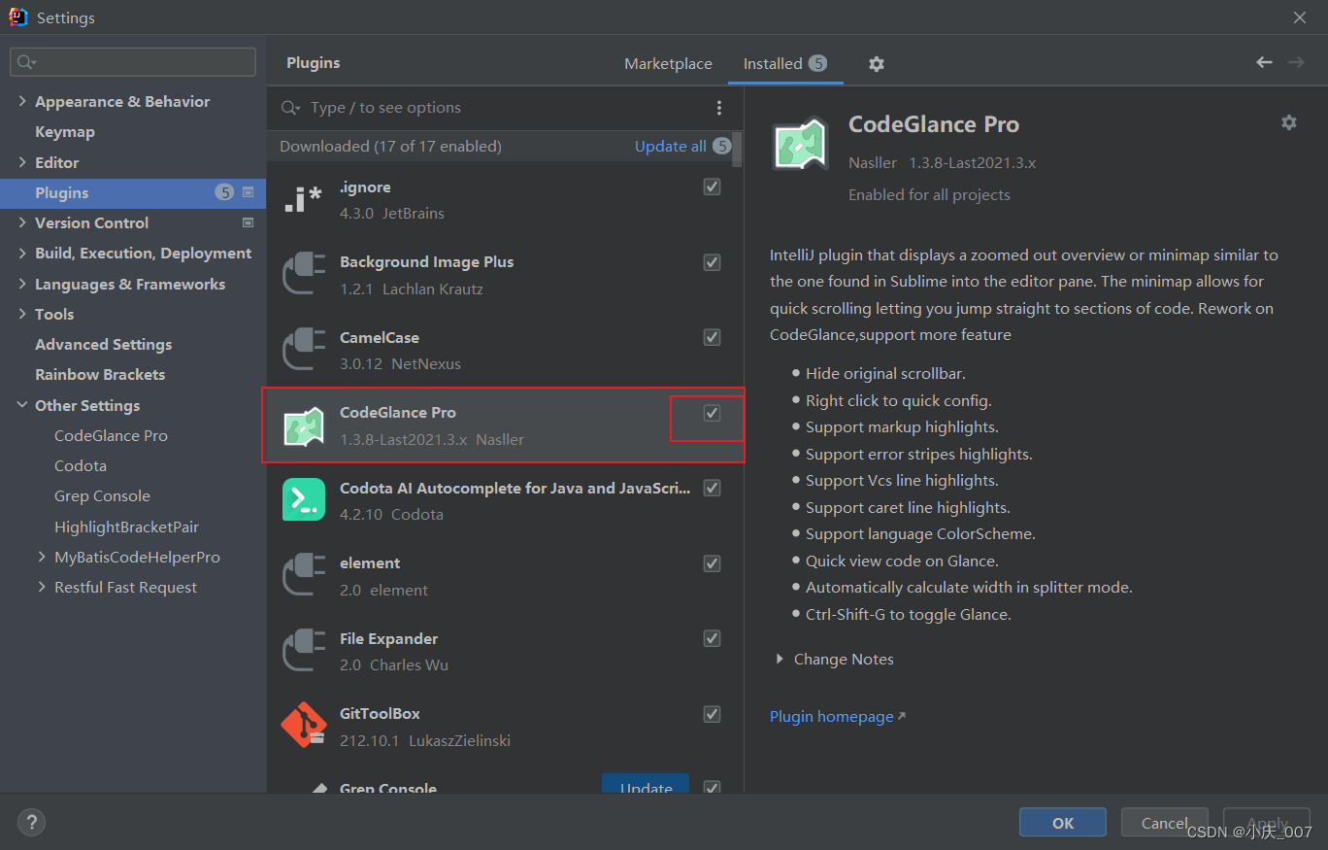
Task: Disable the Background Image Plus checkbox
Action: tap(713, 262)
